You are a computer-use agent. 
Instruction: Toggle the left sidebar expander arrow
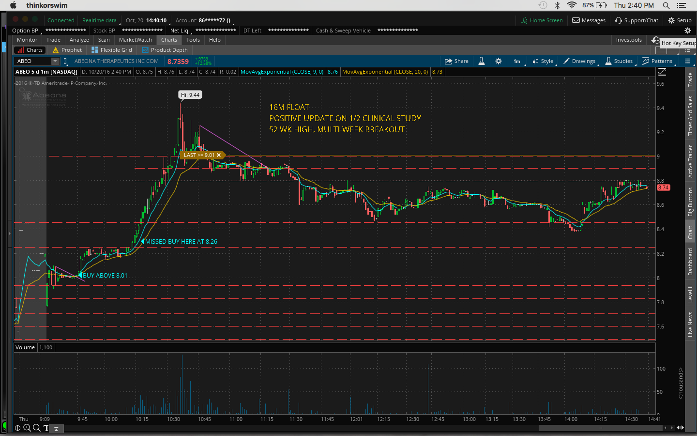(x=9, y=234)
